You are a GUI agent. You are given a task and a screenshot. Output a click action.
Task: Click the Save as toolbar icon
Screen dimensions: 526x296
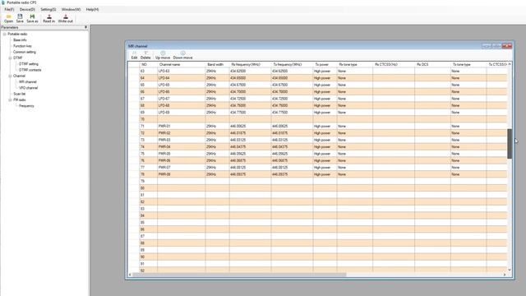pyautogui.click(x=32, y=18)
